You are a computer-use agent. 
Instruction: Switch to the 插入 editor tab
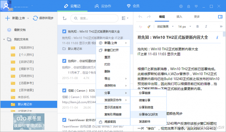pos(179,17)
